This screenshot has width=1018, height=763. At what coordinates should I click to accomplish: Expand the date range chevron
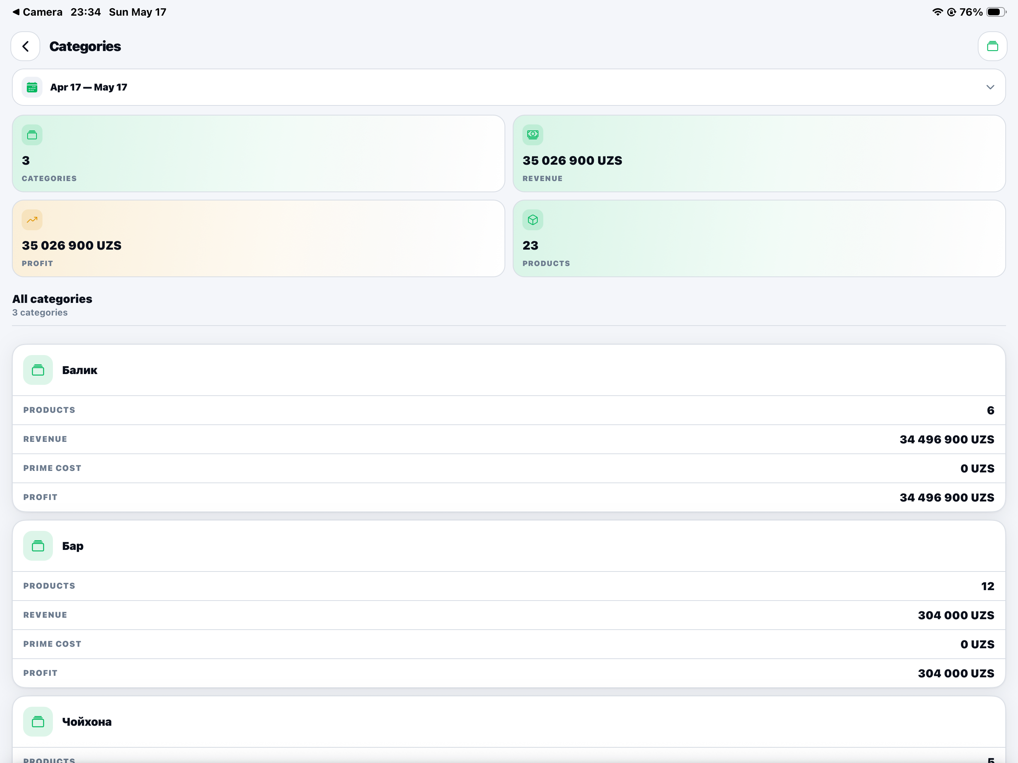point(990,88)
